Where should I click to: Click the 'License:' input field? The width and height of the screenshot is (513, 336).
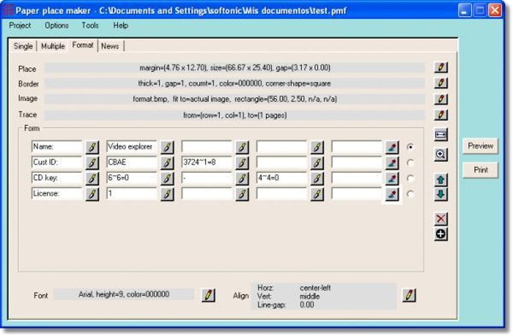(57, 194)
